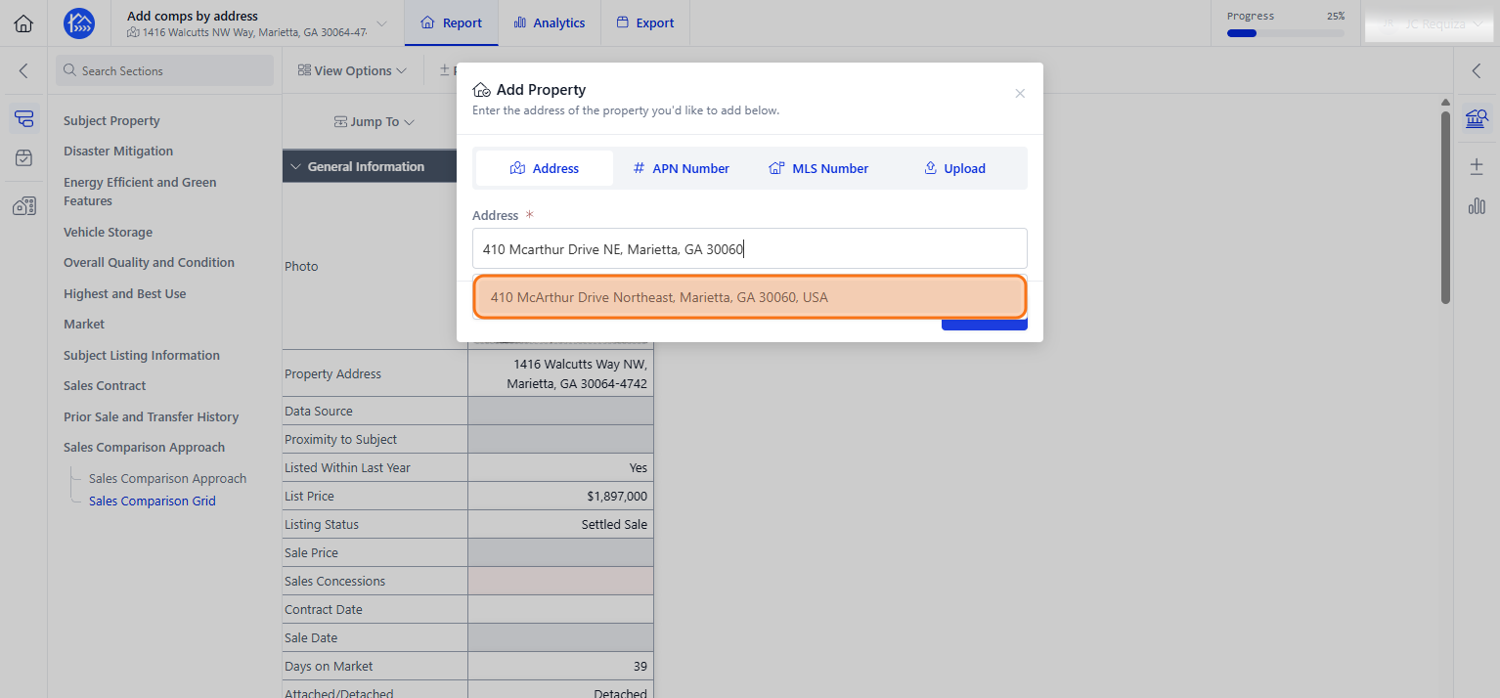This screenshot has width=1500, height=698.
Task: Click the home icon in top-left corner
Action: coord(23,23)
